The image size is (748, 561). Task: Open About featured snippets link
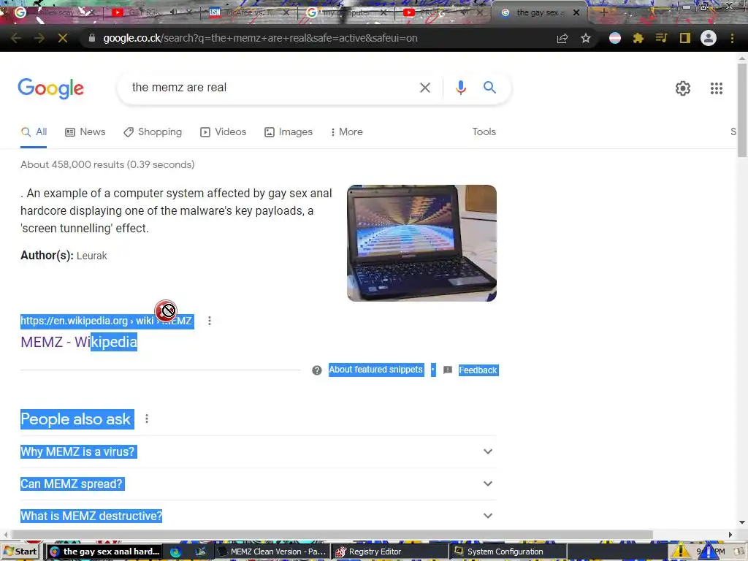tap(375, 370)
